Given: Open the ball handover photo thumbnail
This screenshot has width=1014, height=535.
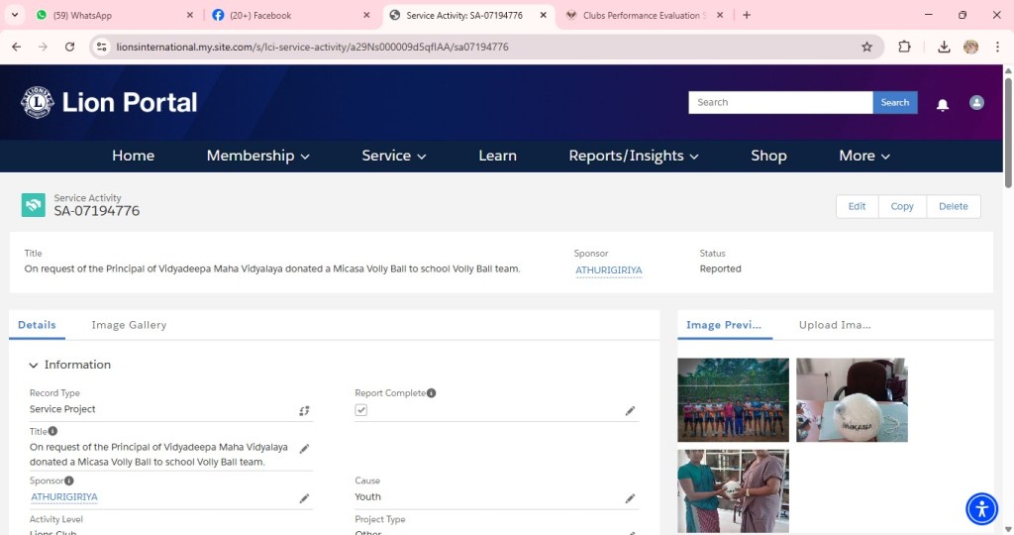Looking at the screenshot, I should (x=733, y=491).
